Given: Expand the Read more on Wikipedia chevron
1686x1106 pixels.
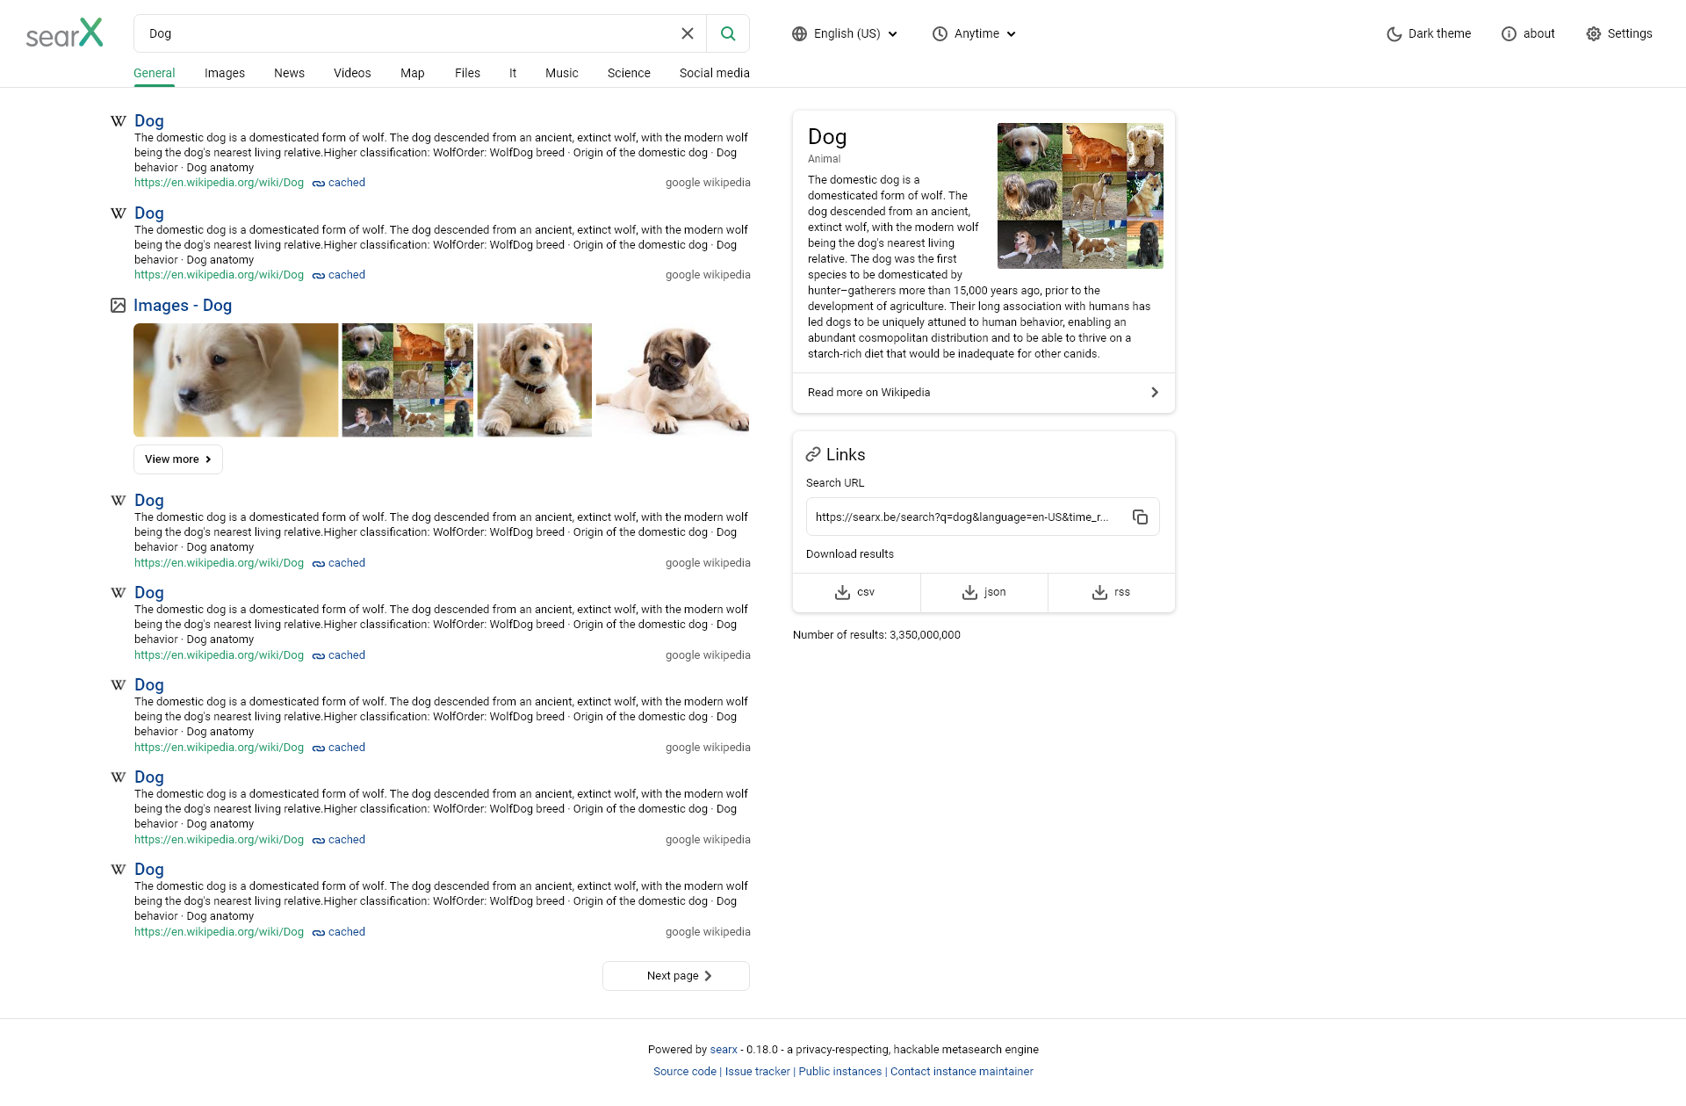Looking at the screenshot, I should tap(1155, 392).
